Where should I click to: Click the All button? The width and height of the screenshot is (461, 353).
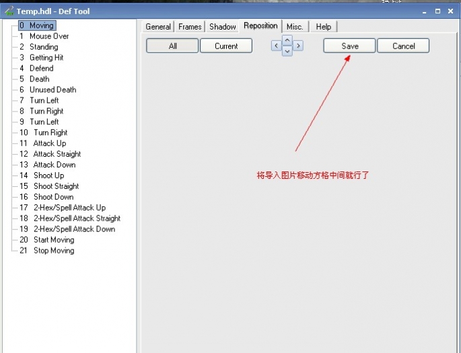click(172, 46)
